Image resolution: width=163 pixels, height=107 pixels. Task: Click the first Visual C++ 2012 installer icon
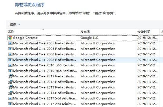point(10,76)
